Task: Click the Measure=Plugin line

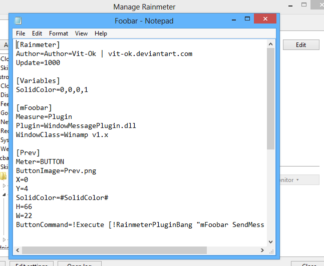Action: (x=44, y=117)
